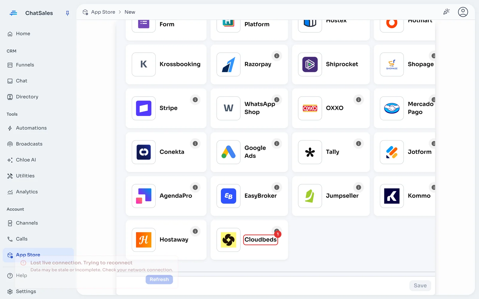This screenshot has width=479, height=299.
Task: Click the Tally info icon
Action: (358, 144)
